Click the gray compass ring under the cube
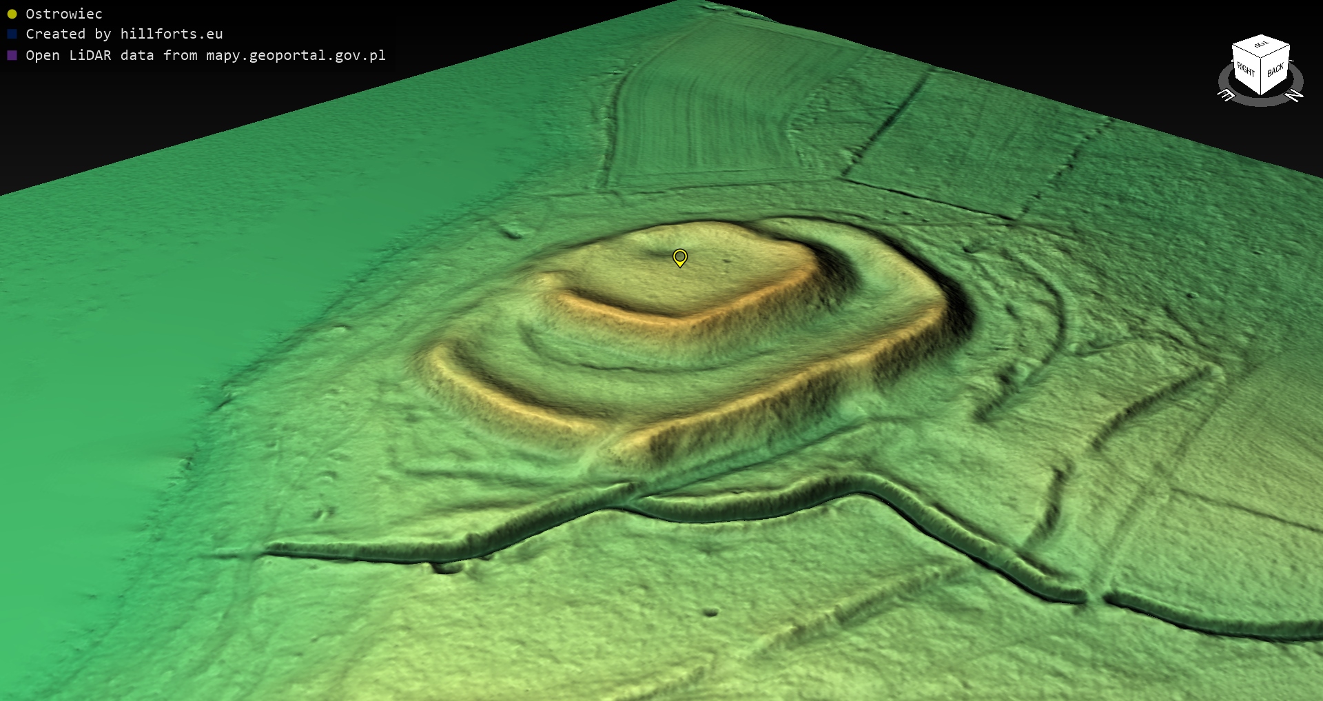Screen dimensions: 1323x701 [1260, 101]
